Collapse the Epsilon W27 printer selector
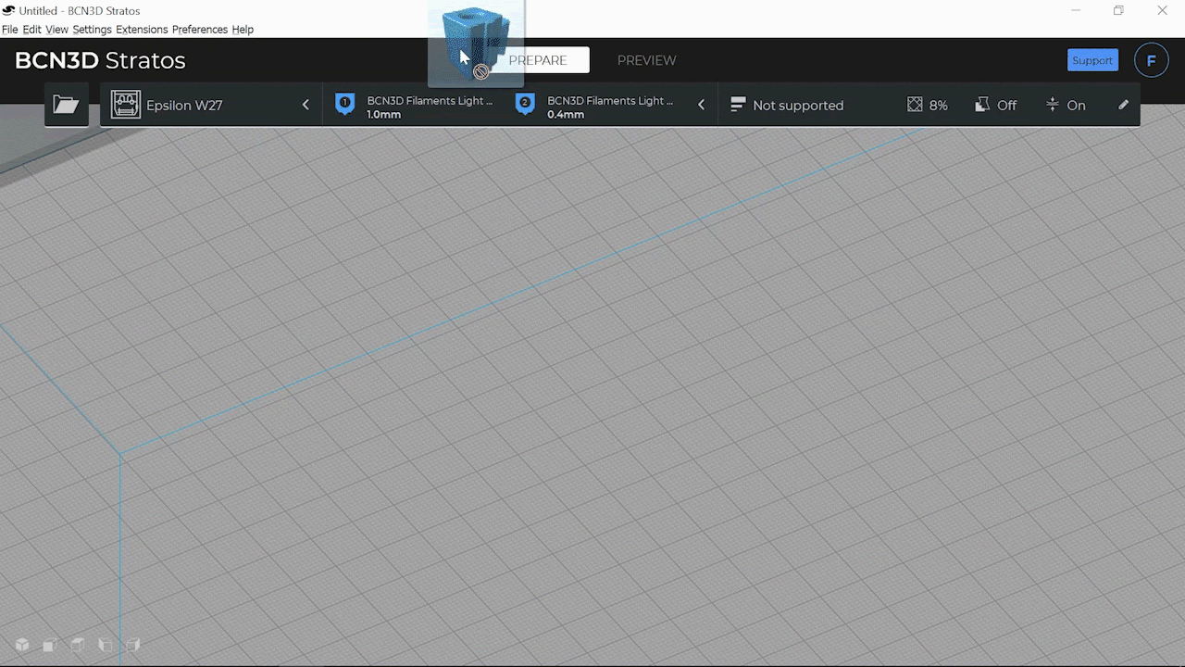This screenshot has height=667, width=1185. click(306, 105)
